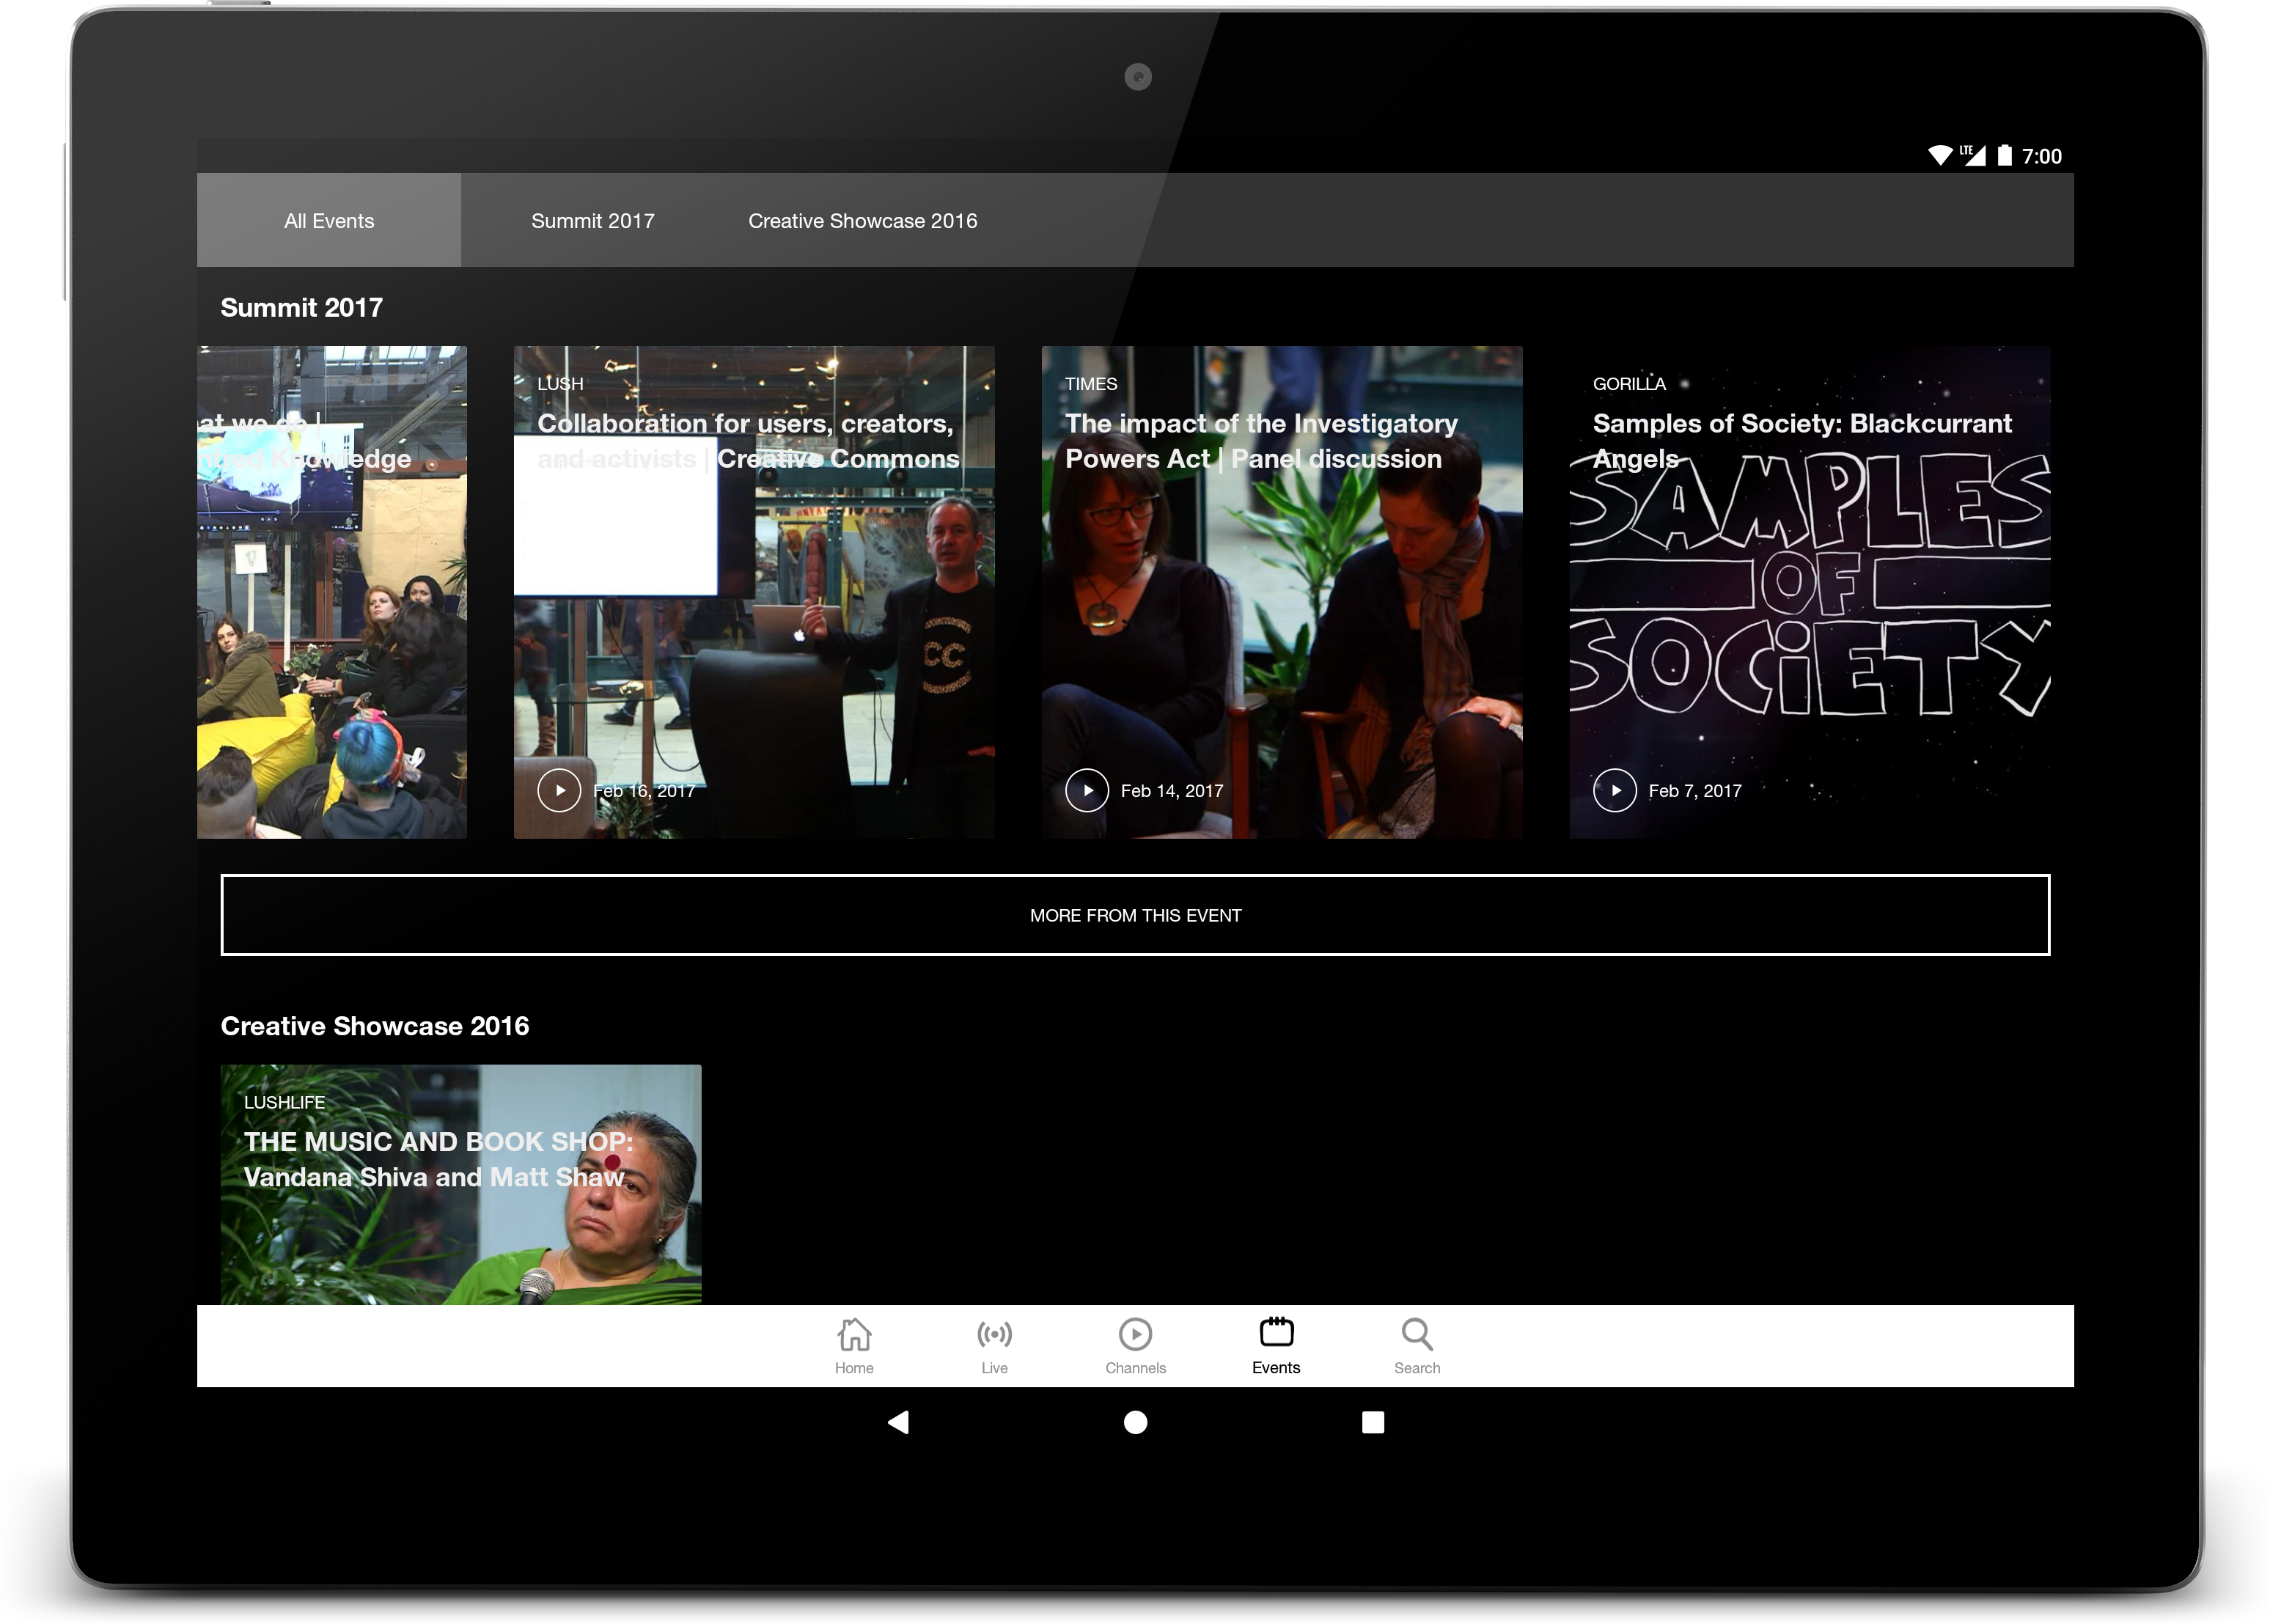
Task: Open the Search magnifier icon
Action: [x=1417, y=1334]
